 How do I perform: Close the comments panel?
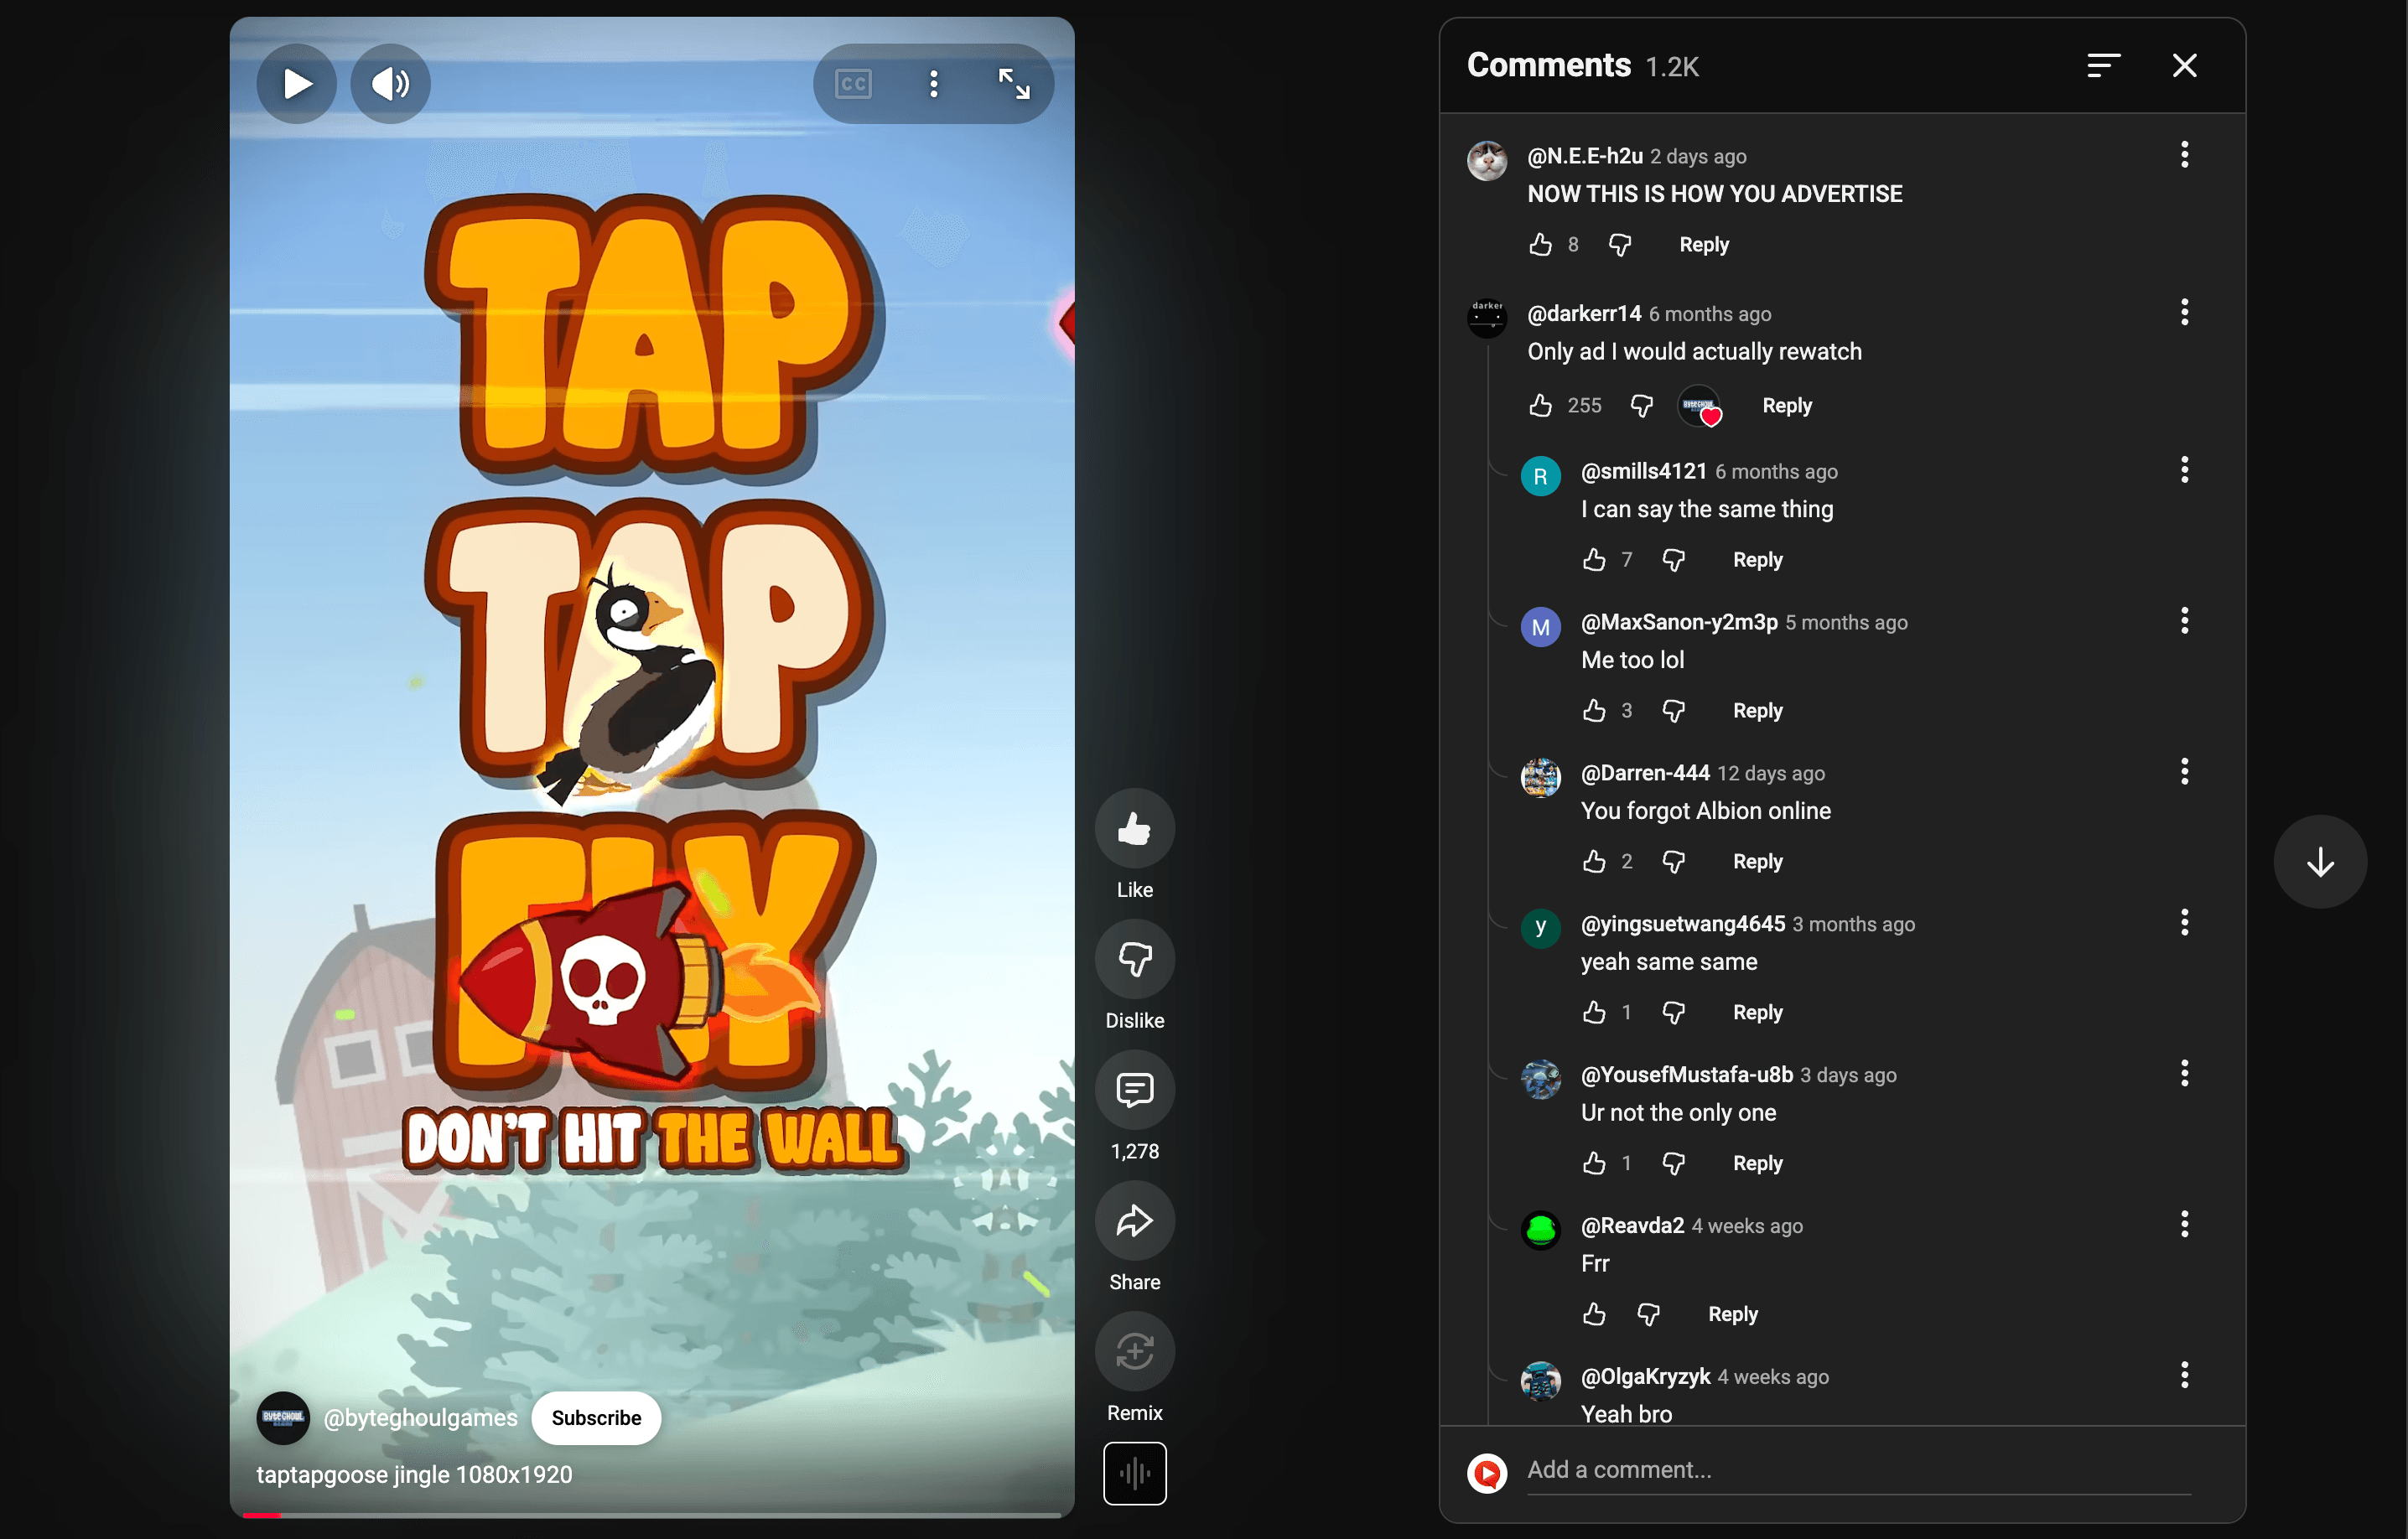2184,66
